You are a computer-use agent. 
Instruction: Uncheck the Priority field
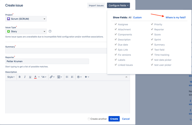coord(152,24)
